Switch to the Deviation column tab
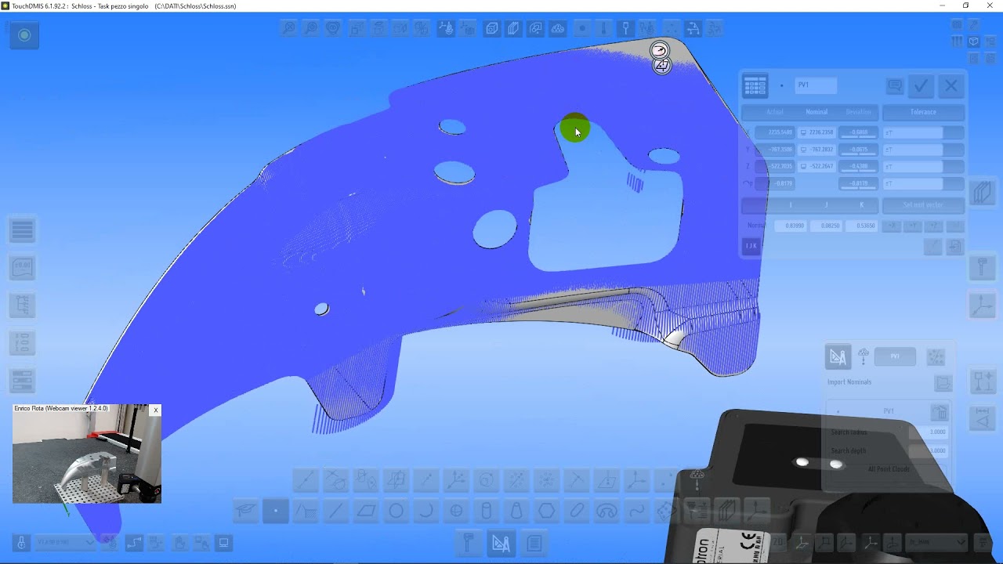 [x=859, y=112]
